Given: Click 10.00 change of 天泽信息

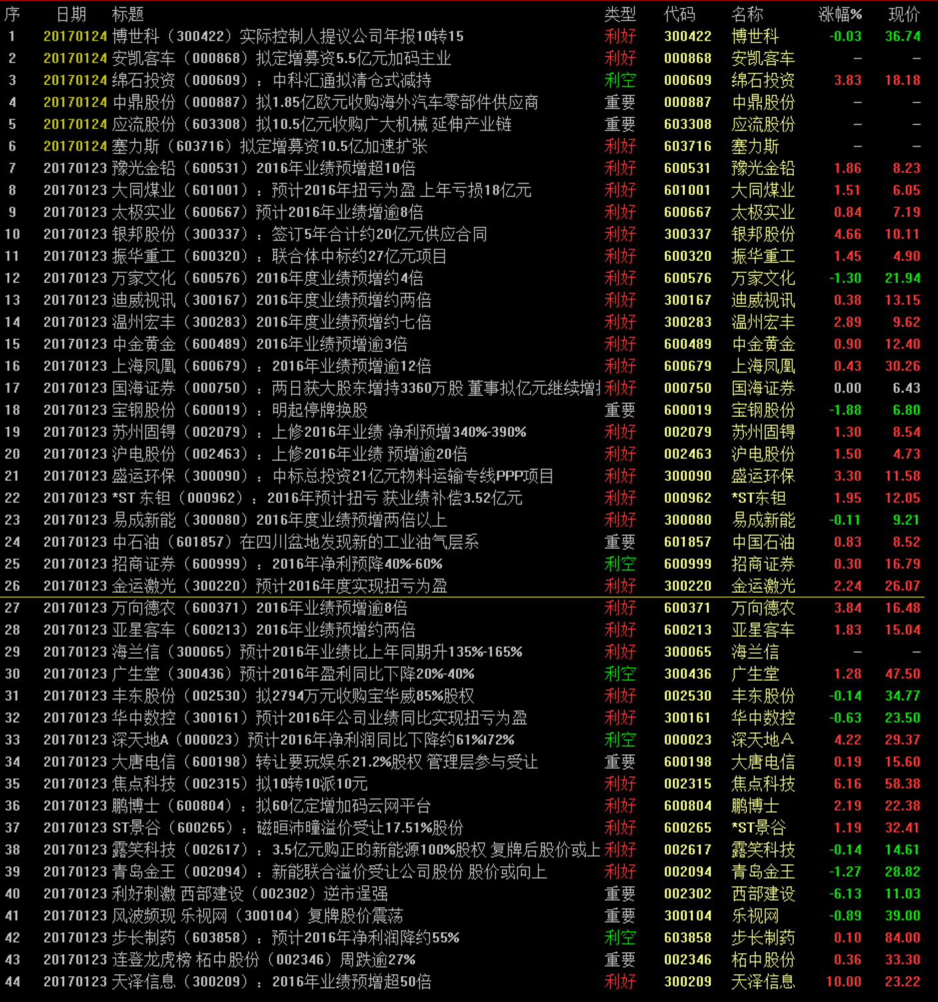Looking at the screenshot, I should (x=843, y=981).
